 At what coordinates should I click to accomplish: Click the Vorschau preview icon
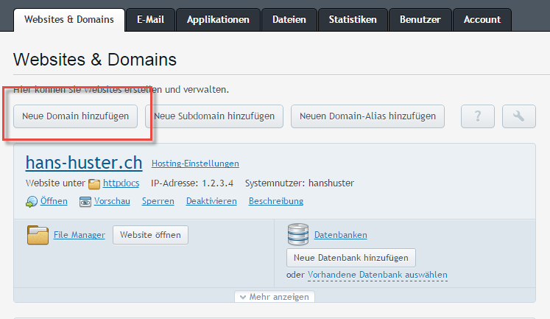[x=85, y=201]
